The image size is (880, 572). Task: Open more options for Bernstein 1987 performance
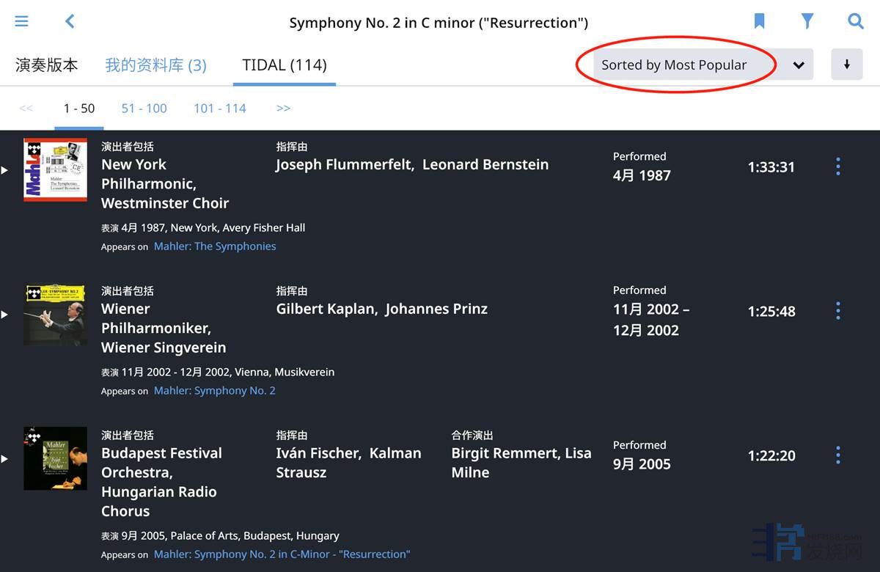coord(838,166)
